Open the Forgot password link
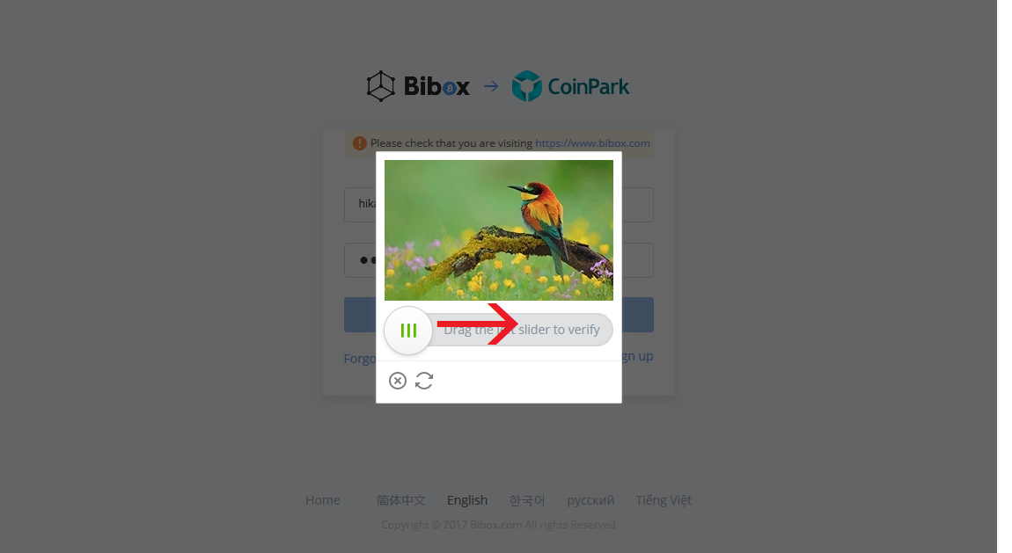Image resolution: width=1012 pixels, height=553 pixels. coord(360,359)
